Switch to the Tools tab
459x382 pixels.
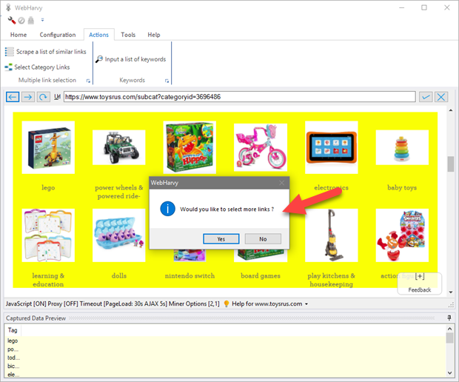point(128,35)
